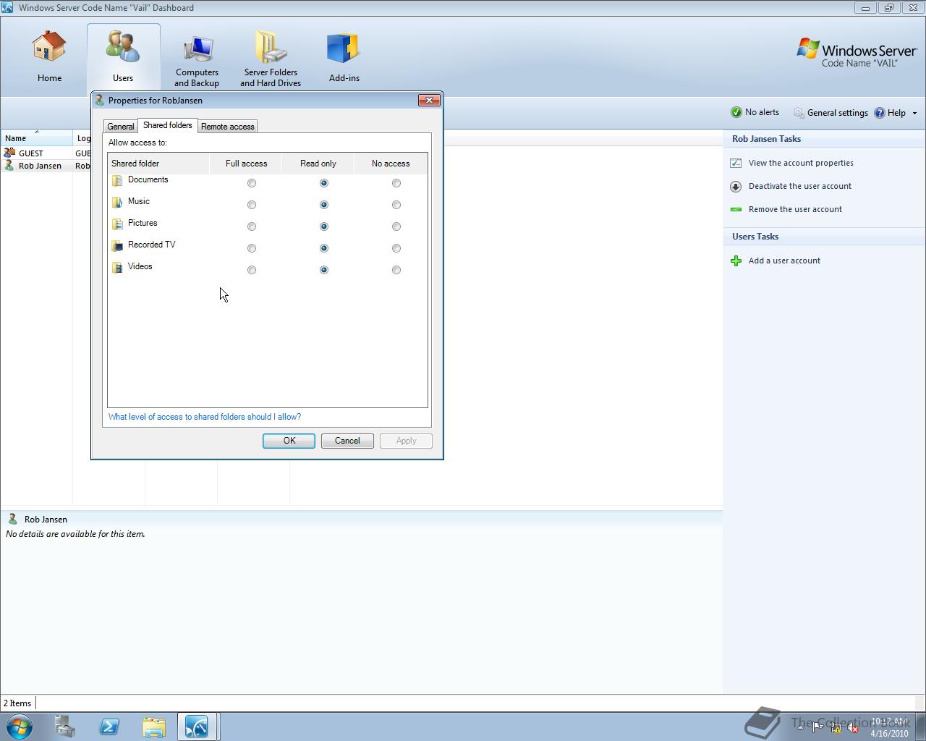Open General settings gear icon
The image size is (926, 741).
point(799,112)
